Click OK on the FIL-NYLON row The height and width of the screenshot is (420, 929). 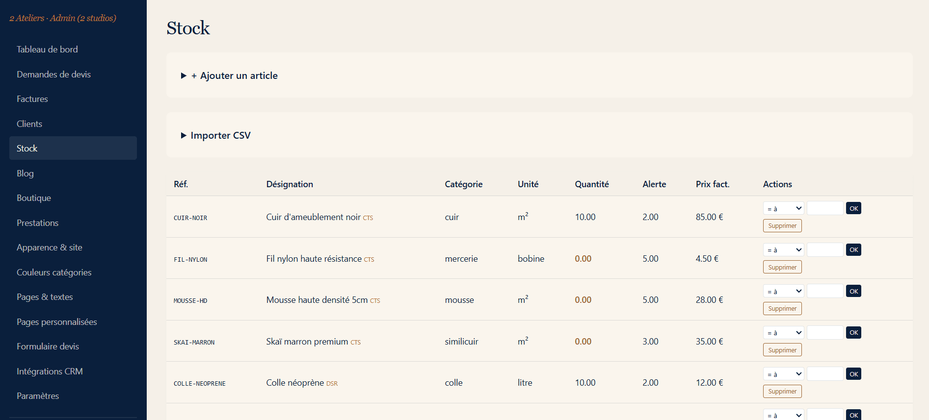coord(854,250)
